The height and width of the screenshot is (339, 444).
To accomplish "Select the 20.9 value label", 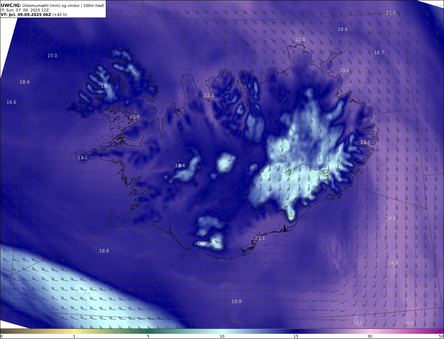I will point(135,117).
